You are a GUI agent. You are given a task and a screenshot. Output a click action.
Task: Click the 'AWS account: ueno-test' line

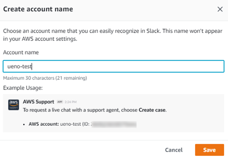[x=82, y=124]
